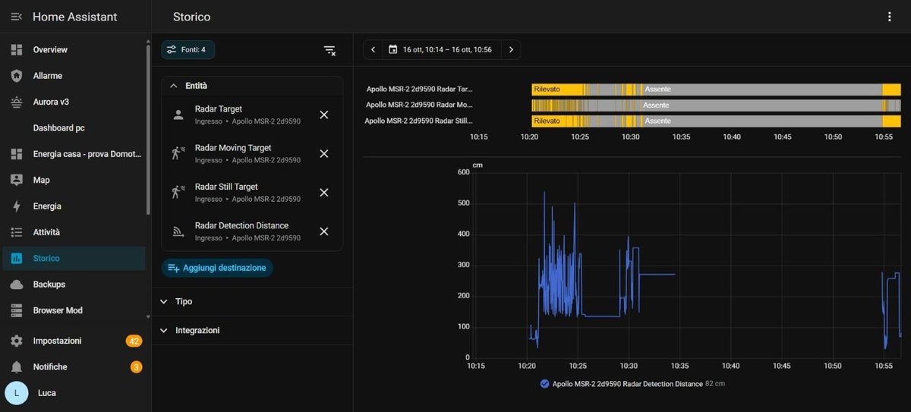Open the date range picker 16 ott
Screen dimensions: 911x412
point(442,49)
